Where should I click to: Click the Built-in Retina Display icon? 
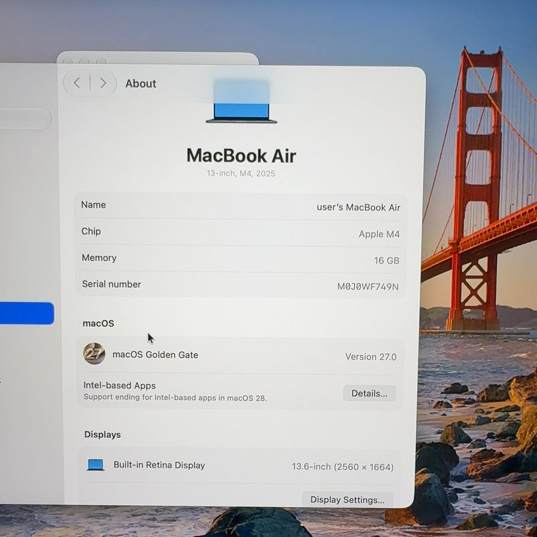[x=96, y=465]
